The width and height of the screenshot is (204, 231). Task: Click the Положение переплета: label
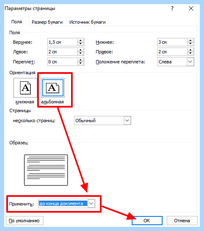[120, 62]
